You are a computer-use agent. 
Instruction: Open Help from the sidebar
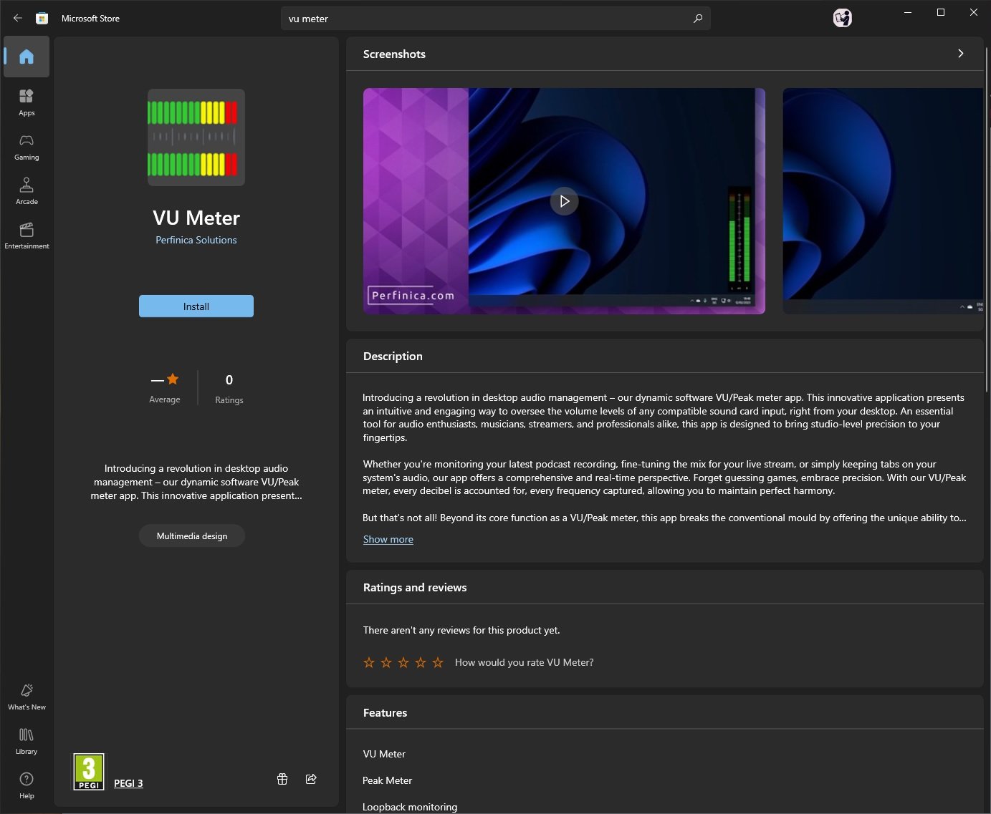(27, 785)
